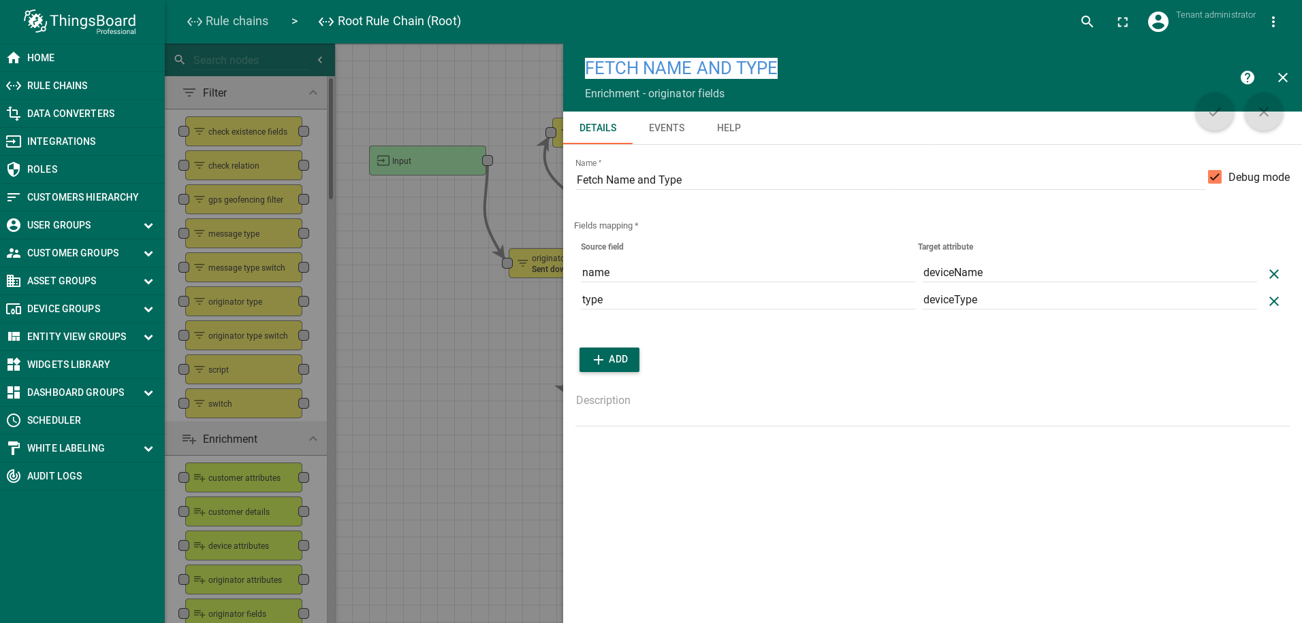
Task: Open Customers Hierarchy page
Action: pyautogui.click(x=82, y=197)
